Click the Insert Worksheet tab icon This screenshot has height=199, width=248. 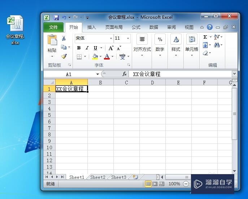coord(135,177)
